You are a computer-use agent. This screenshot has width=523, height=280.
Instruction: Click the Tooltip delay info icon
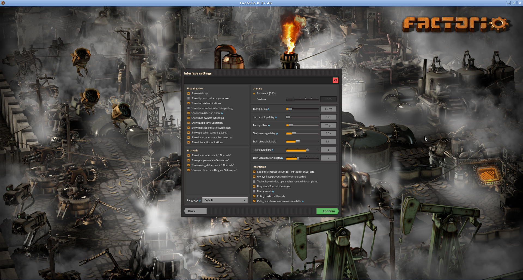point(268,109)
